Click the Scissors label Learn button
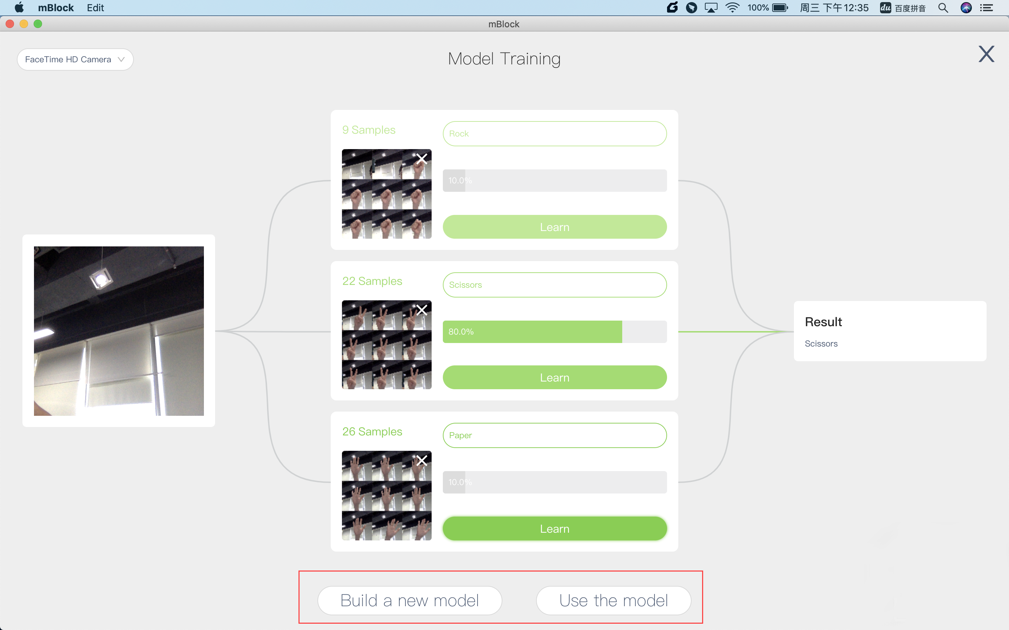Image resolution: width=1009 pixels, height=630 pixels. [x=554, y=377]
